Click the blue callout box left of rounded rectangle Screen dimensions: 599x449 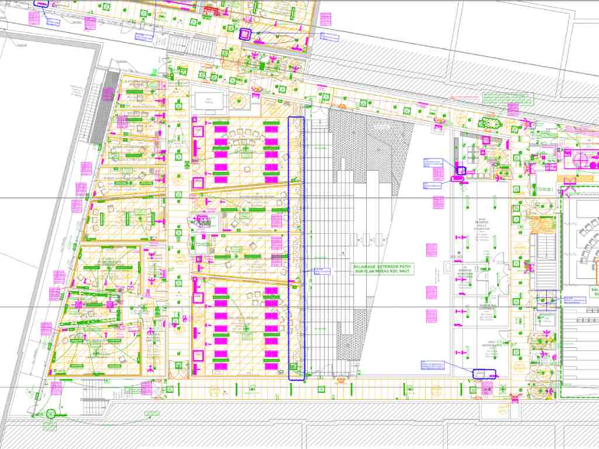(x=432, y=365)
